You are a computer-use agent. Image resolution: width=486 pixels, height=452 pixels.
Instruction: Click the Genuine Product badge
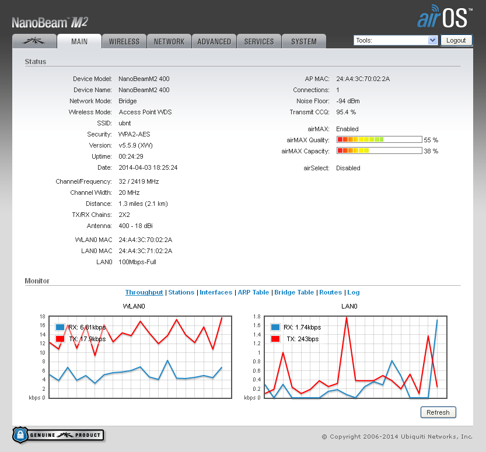[x=58, y=435]
